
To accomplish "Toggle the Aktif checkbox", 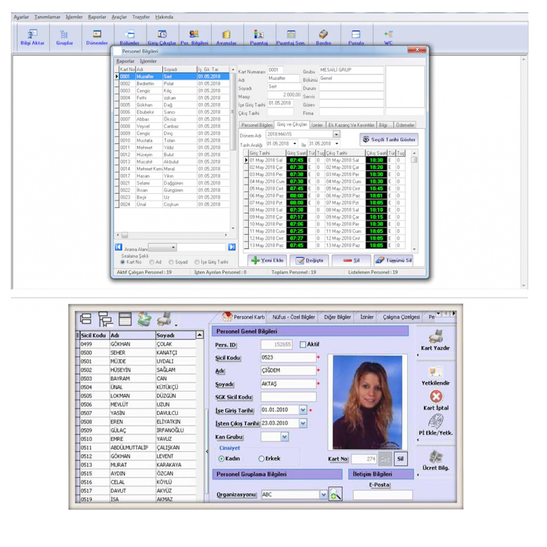I will [x=303, y=345].
